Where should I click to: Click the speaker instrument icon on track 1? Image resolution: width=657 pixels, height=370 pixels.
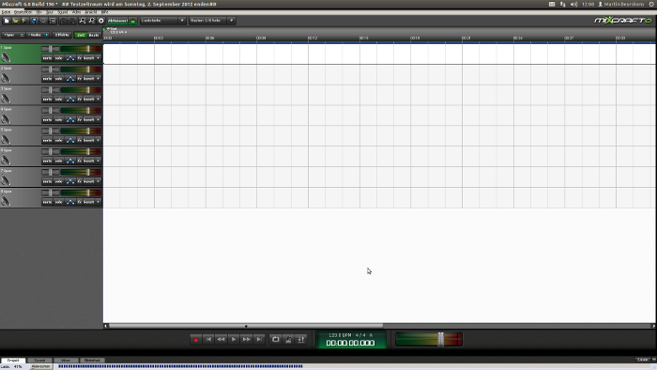[6, 57]
